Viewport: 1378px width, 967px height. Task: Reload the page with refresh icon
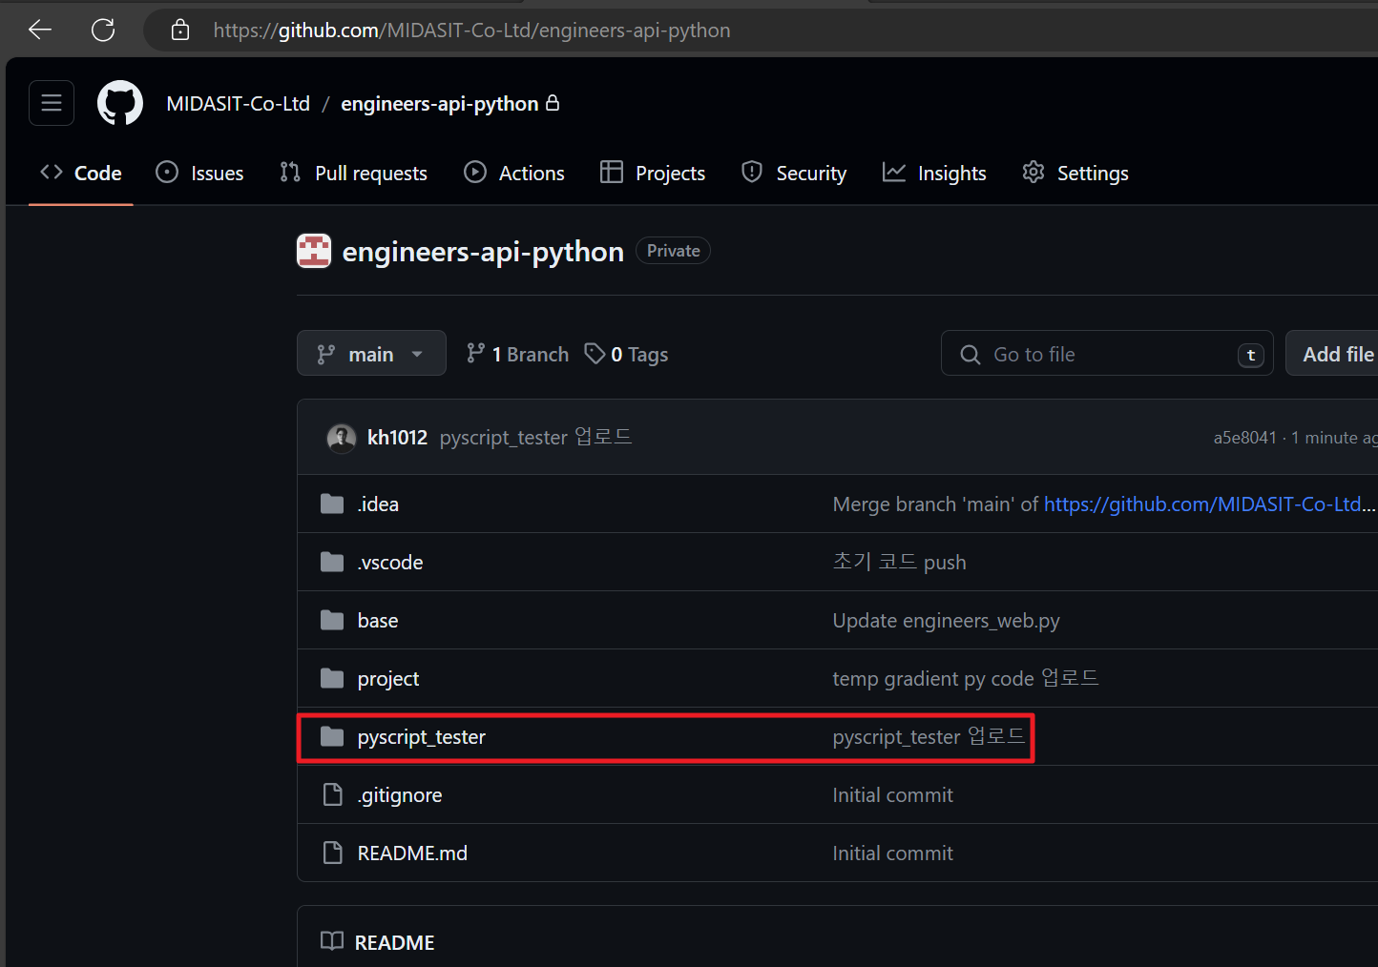tap(103, 30)
